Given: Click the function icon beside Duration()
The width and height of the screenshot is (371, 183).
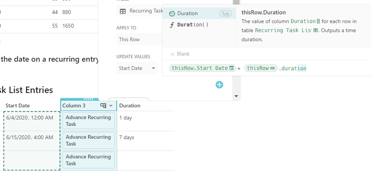Looking at the screenshot, I should pyautogui.click(x=172, y=25).
